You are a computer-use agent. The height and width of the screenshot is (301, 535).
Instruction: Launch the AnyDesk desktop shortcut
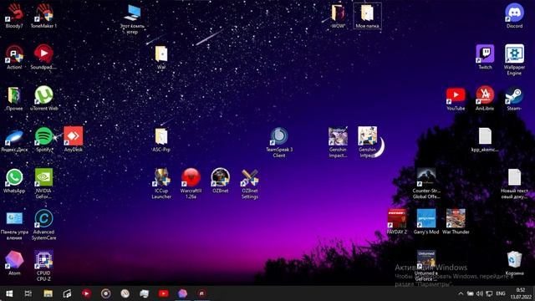click(x=73, y=140)
